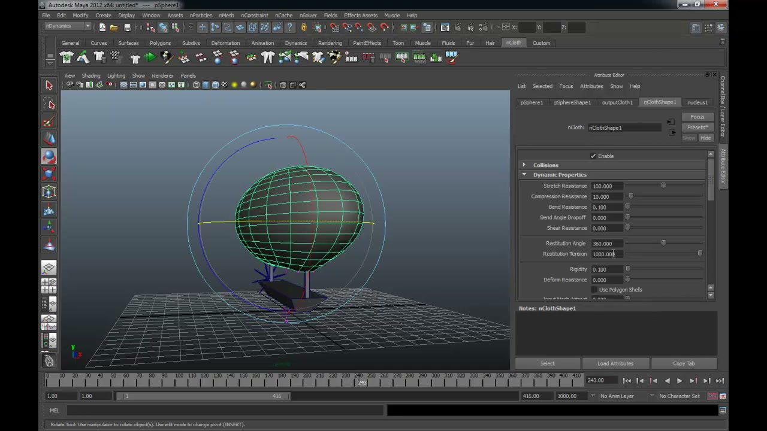Enable smooth shade all cube icon
Viewport: 767px width, 431px height.
(x=206, y=85)
